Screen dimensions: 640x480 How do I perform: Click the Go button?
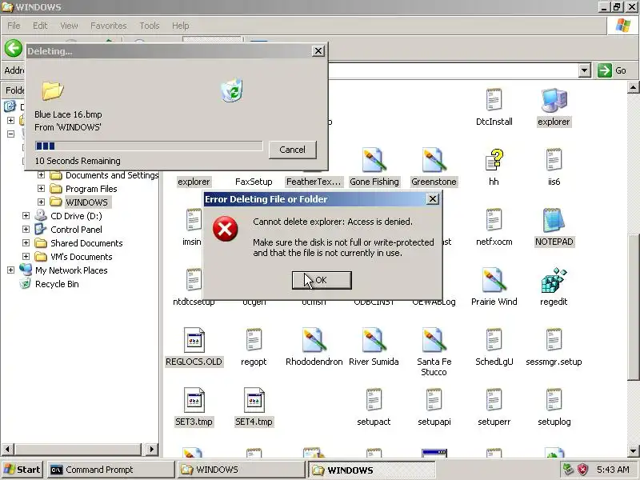point(613,70)
